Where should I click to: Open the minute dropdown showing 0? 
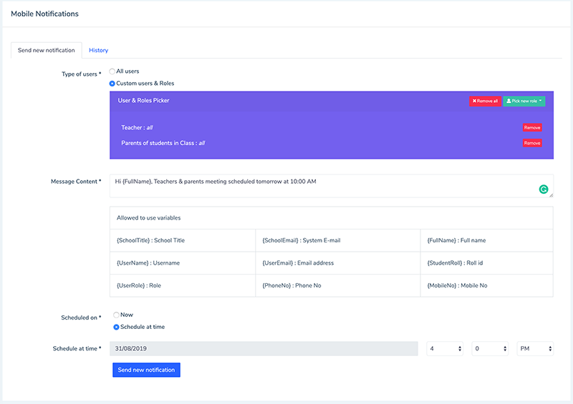tap(490, 348)
